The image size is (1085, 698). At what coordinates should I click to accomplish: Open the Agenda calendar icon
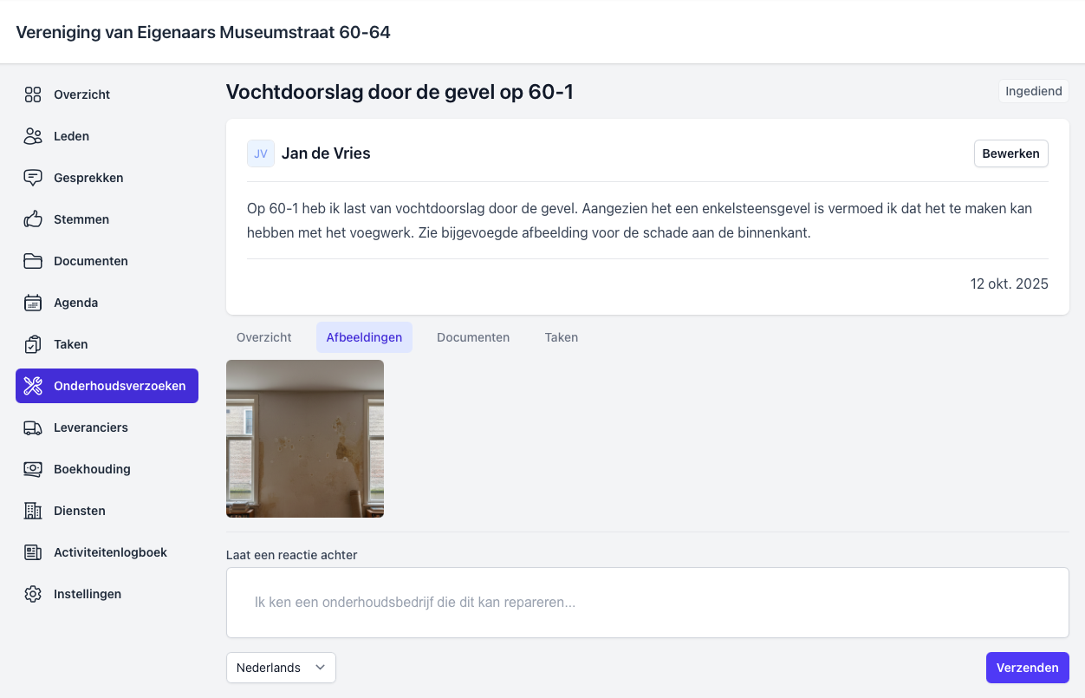click(x=33, y=303)
